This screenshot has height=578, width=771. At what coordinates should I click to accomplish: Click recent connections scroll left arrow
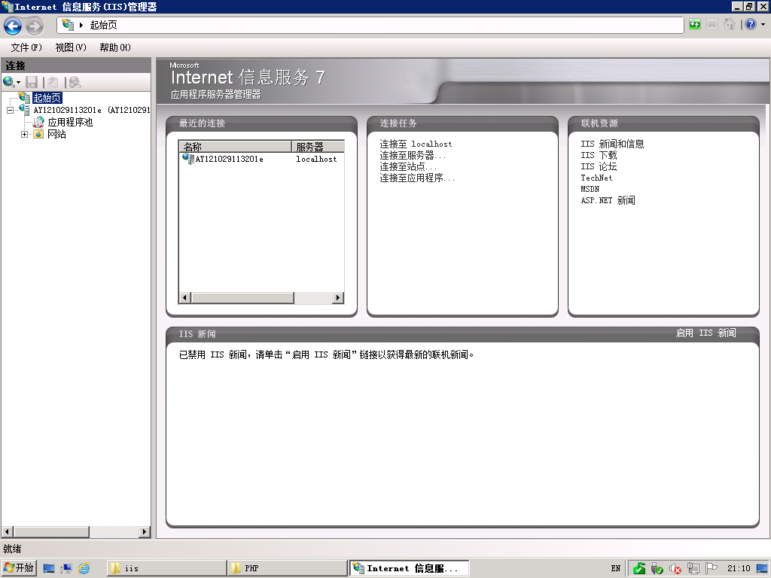[x=185, y=298]
